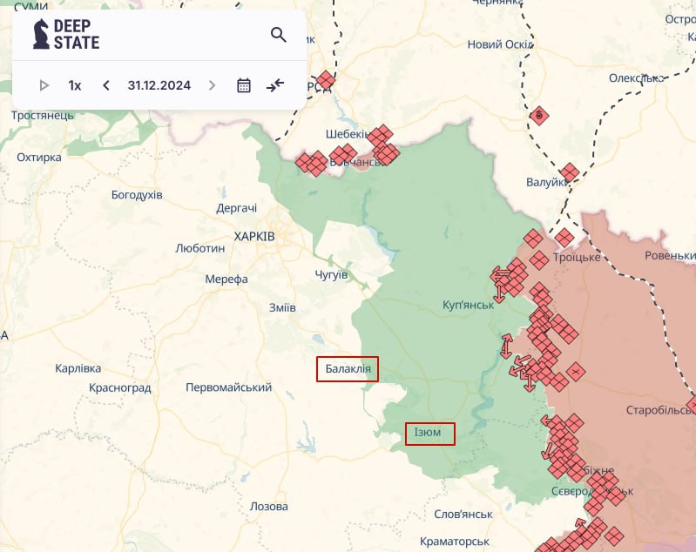Change the 1x playback speed
This screenshot has height=552, width=696.
[x=75, y=85]
